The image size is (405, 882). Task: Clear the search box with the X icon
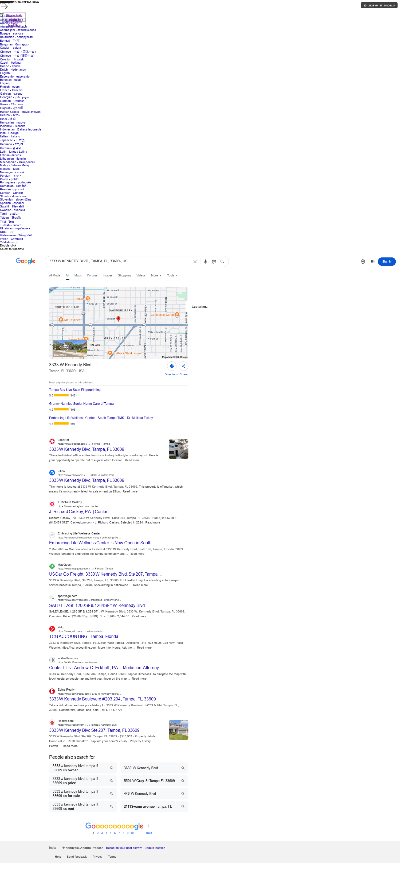pyautogui.click(x=195, y=261)
